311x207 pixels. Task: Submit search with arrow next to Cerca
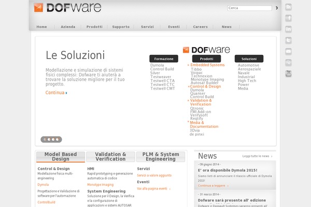(x=277, y=8)
